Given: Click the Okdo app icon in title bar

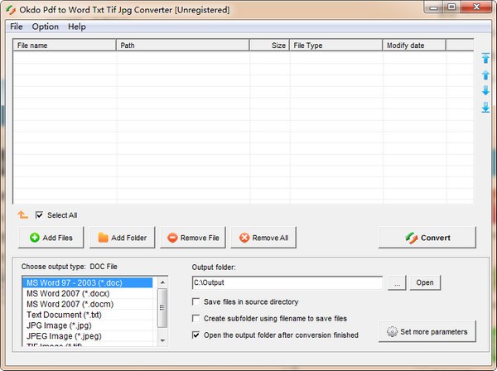Looking at the screenshot, I should pos(11,10).
